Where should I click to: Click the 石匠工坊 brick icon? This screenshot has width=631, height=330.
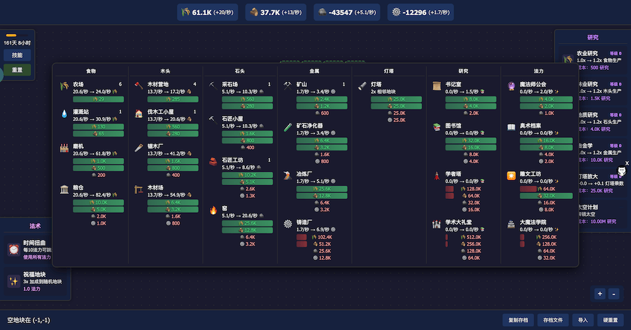point(213,162)
